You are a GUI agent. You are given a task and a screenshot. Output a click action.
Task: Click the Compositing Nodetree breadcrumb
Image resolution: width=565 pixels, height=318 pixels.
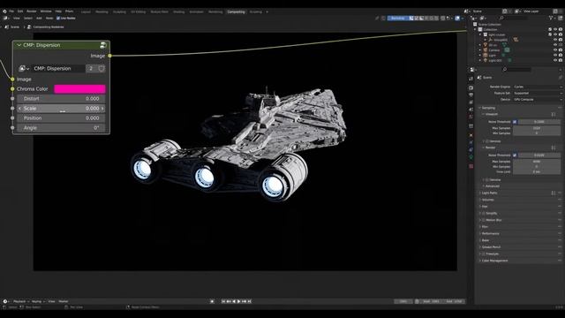tap(46, 27)
